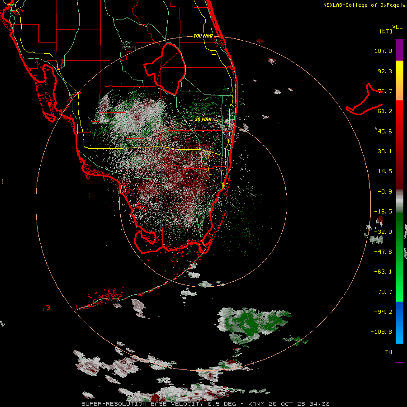This screenshot has height=407, width=407.
Task: Select the 45.6 value on the velocity scale
Action: [385, 131]
